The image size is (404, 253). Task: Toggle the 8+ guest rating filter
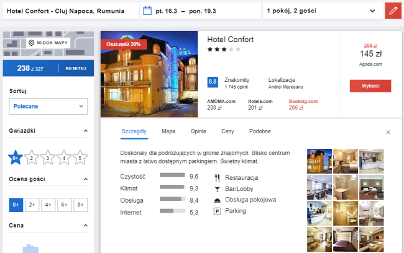[80, 204]
